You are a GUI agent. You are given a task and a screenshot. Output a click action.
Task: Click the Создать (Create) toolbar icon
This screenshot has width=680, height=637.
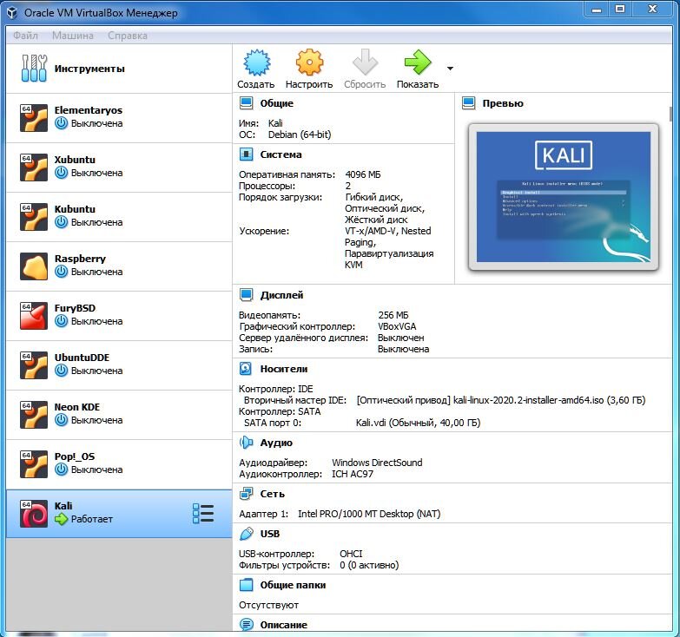257,62
